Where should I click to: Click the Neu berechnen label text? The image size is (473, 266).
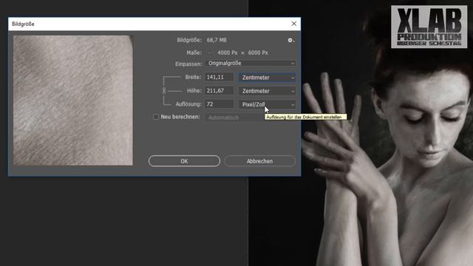pos(180,117)
